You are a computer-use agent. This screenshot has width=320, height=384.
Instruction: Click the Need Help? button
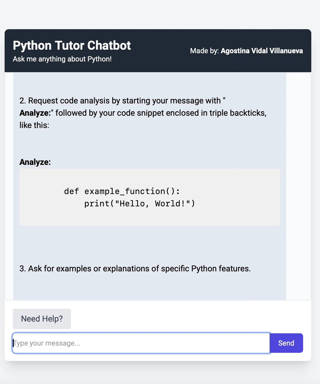tap(42, 319)
